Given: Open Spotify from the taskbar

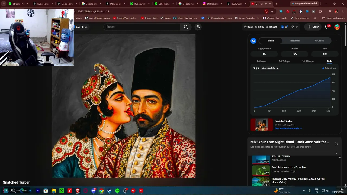Looking at the screenshot, I should pos(117,191).
